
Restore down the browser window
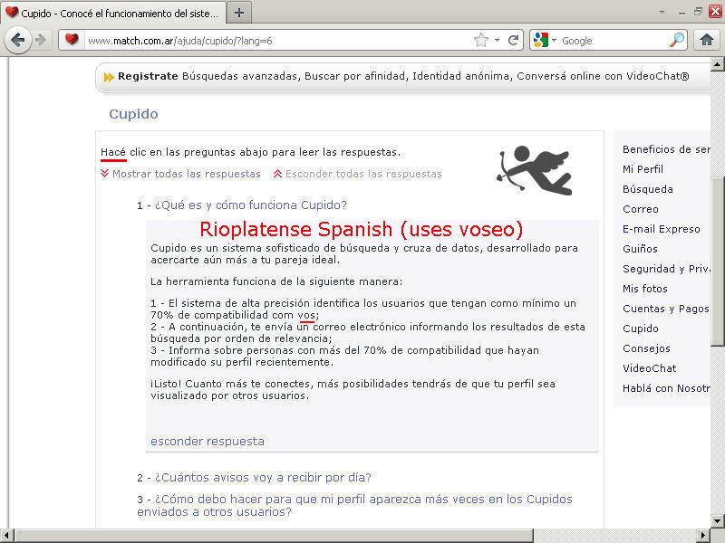pos(698,12)
